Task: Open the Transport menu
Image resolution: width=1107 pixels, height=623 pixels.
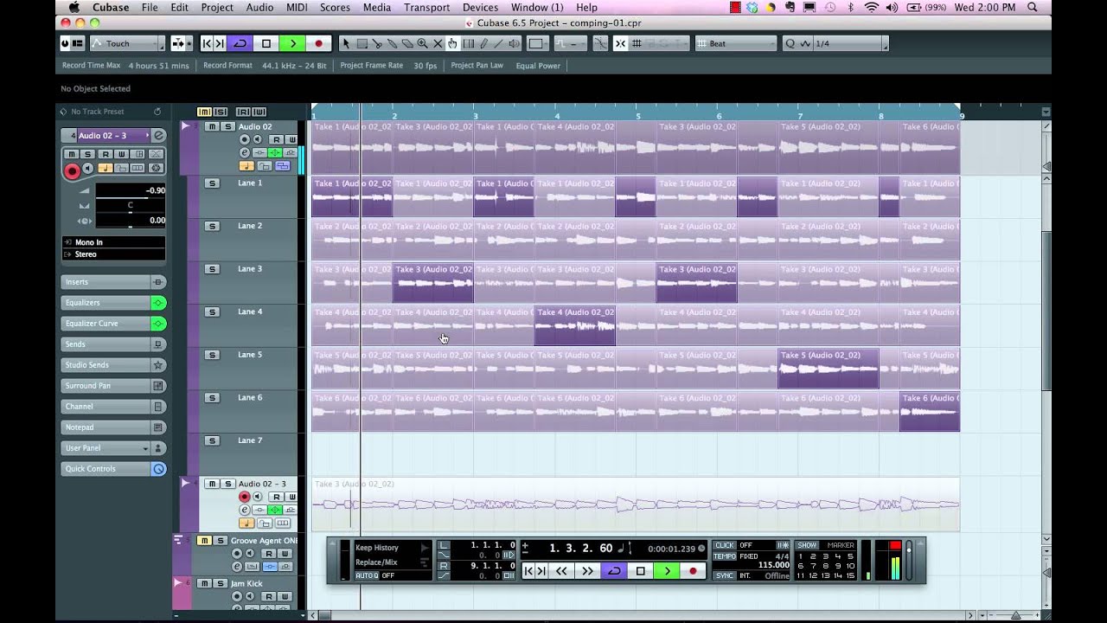Action: click(x=426, y=7)
